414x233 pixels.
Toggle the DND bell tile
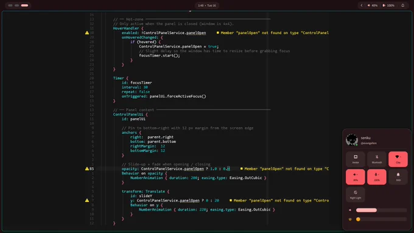point(398,177)
